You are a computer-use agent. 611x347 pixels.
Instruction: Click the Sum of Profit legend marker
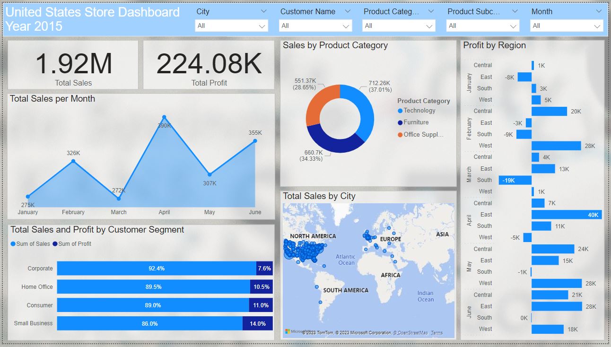[x=55, y=244]
